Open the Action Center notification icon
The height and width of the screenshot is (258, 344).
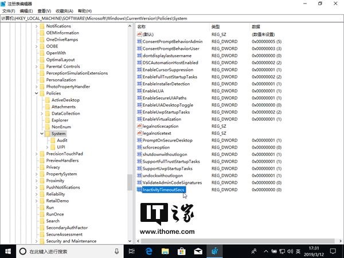click(333, 251)
